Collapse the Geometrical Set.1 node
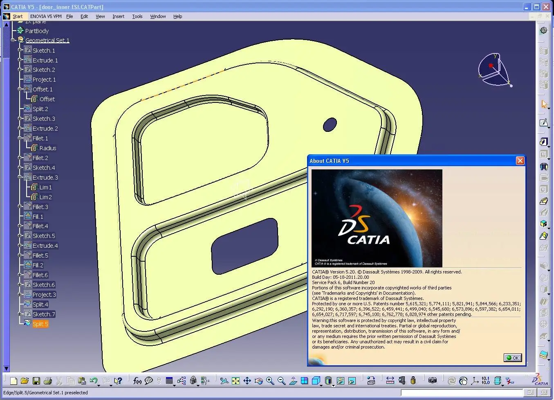The image size is (554, 400). pyautogui.click(x=13, y=40)
